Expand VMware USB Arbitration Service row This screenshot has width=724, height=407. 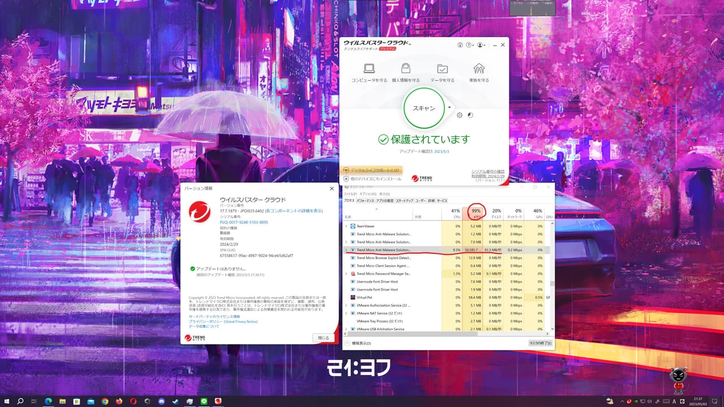click(346, 329)
